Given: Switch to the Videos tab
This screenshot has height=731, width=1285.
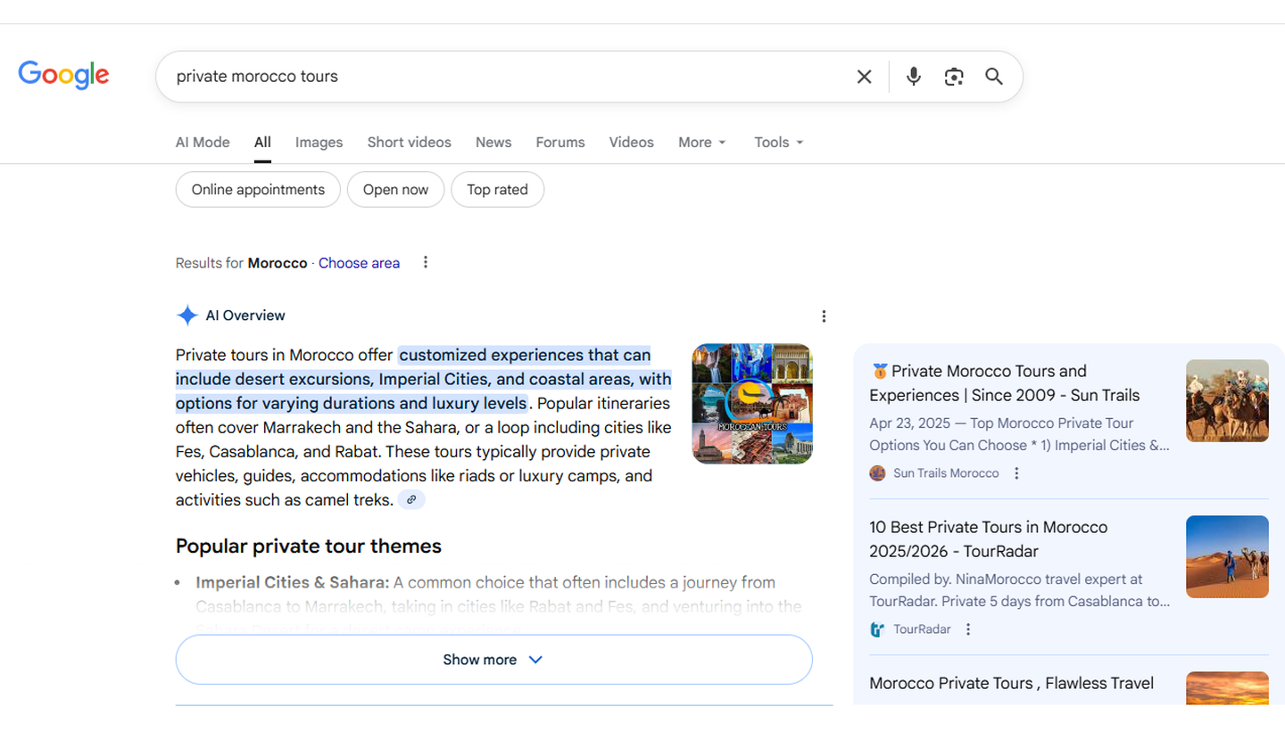Looking at the screenshot, I should point(632,143).
